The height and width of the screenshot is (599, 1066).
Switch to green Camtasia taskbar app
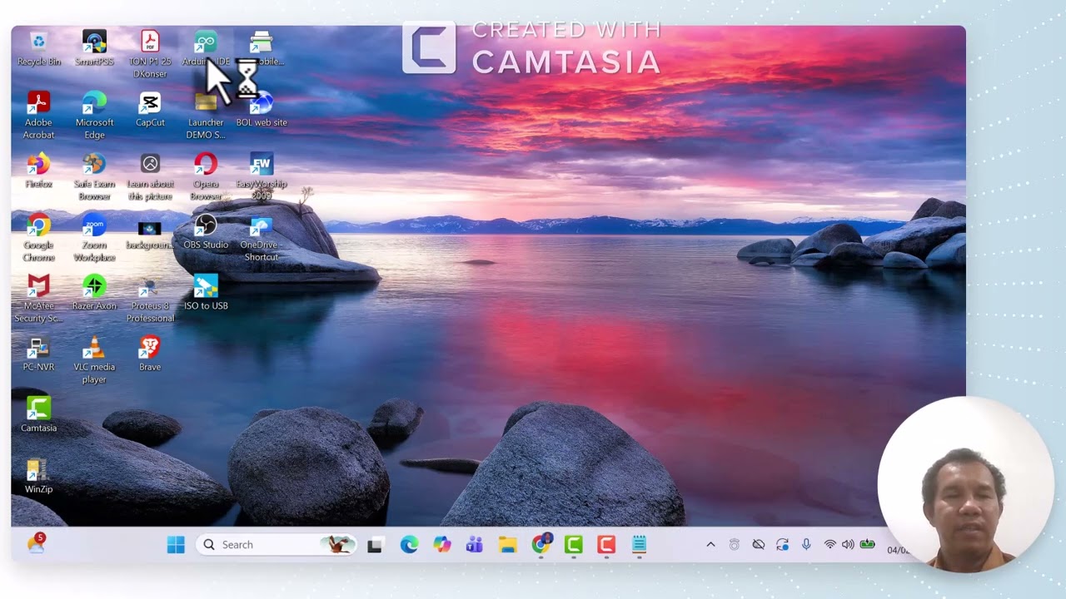click(573, 545)
